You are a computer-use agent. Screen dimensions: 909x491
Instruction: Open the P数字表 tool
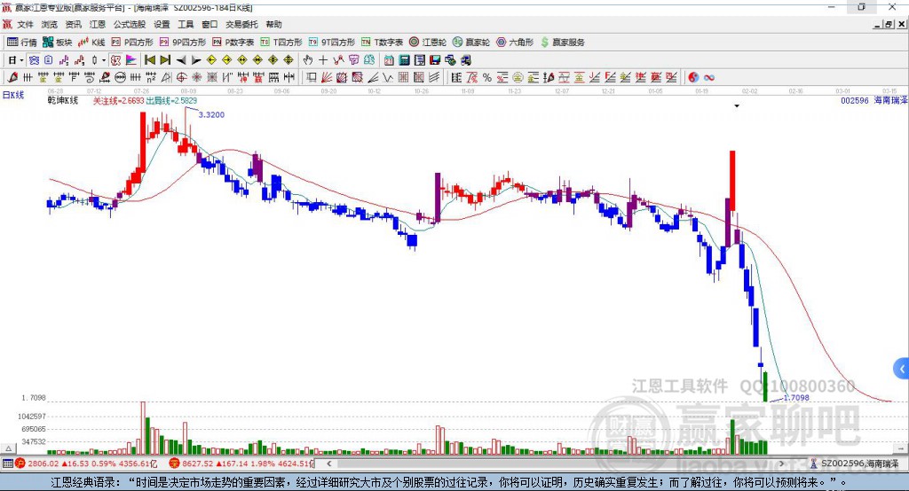pos(233,43)
